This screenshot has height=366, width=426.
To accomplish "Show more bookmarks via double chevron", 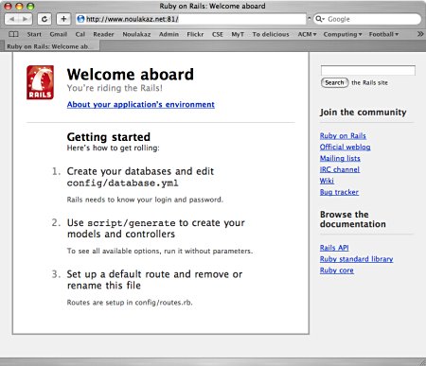I will point(420,34).
